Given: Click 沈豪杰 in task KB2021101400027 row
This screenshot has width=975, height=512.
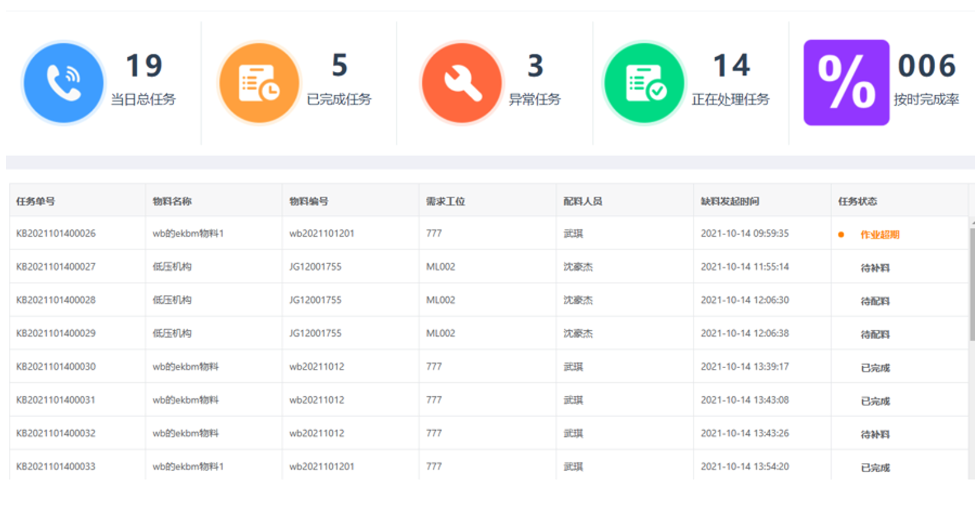Looking at the screenshot, I should (x=578, y=267).
